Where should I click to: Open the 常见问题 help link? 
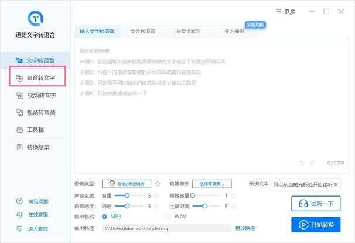[32, 201]
